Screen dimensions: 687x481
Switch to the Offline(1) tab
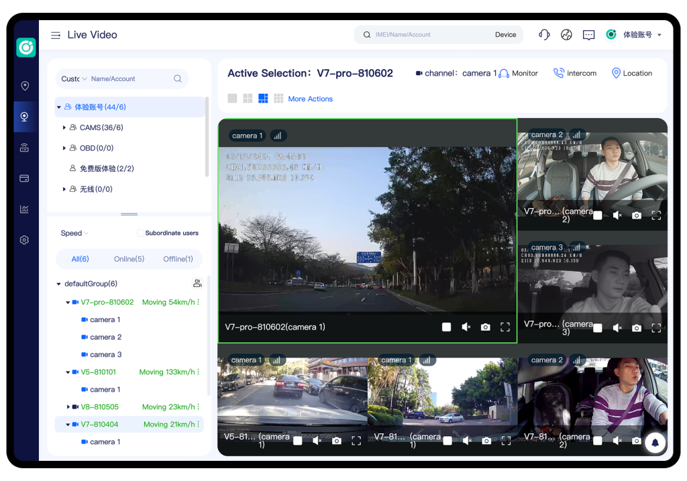[177, 258]
